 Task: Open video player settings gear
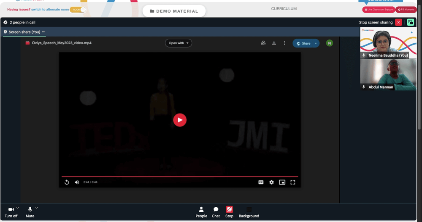(271, 182)
